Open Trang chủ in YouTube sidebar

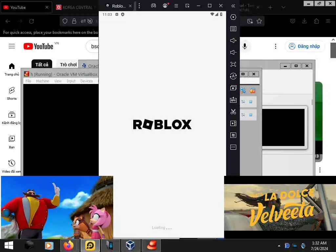tap(12, 70)
